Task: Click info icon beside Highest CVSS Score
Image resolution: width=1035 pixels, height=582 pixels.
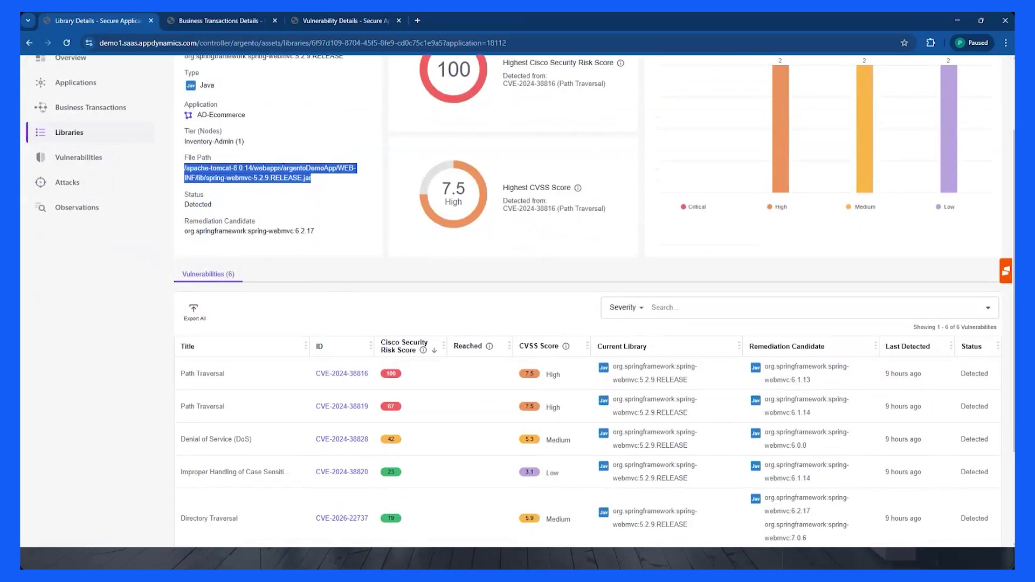Action: [578, 188]
